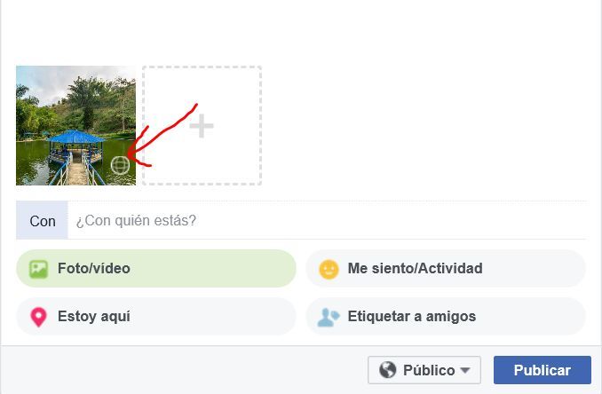Click the Con label tag
The width and height of the screenshot is (602, 394).
(x=43, y=221)
